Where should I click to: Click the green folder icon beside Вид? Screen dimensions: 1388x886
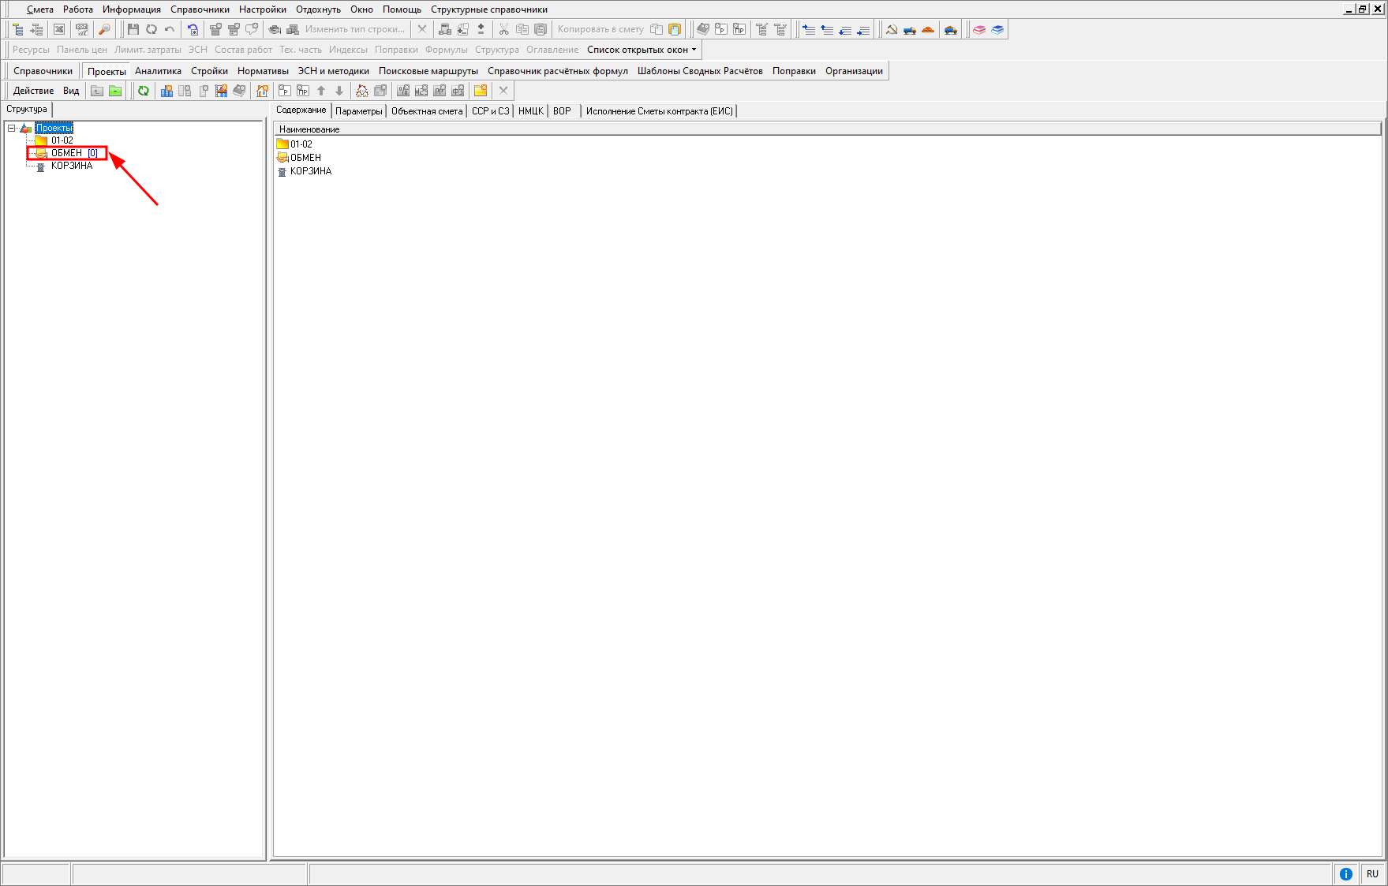115,91
